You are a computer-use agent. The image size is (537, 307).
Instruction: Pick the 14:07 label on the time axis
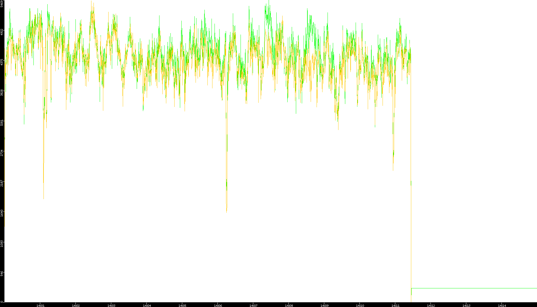pos(253,306)
